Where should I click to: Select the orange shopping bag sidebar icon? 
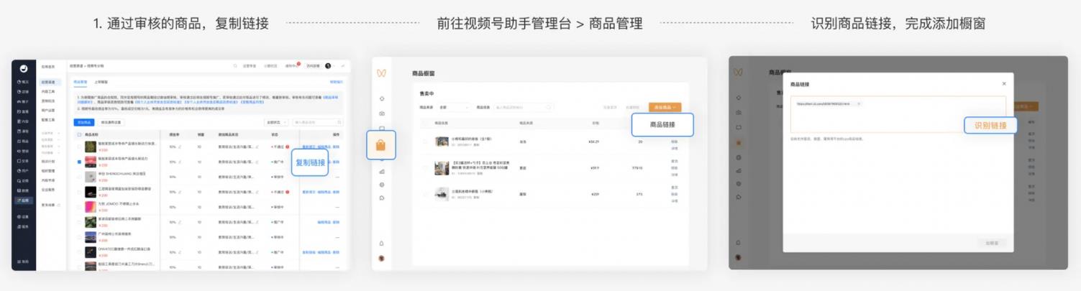click(380, 144)
